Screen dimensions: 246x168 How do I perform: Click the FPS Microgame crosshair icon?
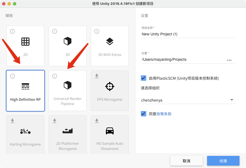click(x=110, y=86)
